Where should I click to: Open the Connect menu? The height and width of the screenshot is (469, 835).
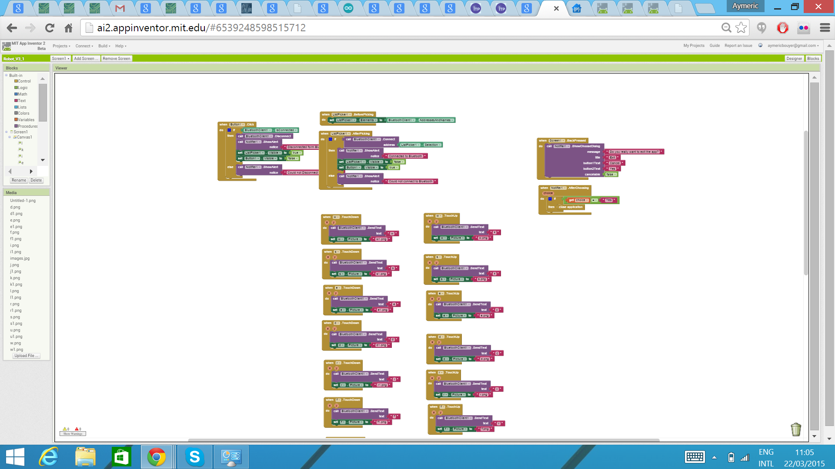click(84, 46)
